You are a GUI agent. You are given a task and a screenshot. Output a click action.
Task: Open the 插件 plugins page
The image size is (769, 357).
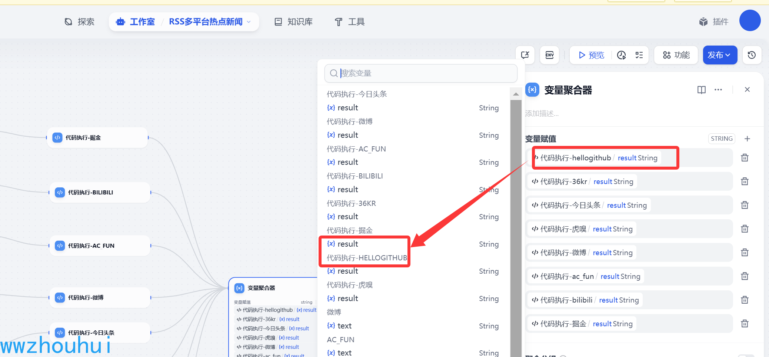click(x=714, y=22)
